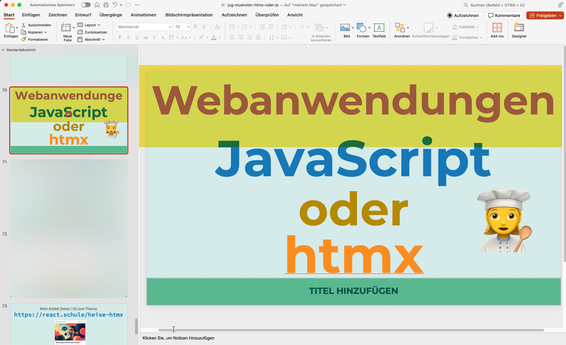Open the Designer pane

click(x=519, y=31)
